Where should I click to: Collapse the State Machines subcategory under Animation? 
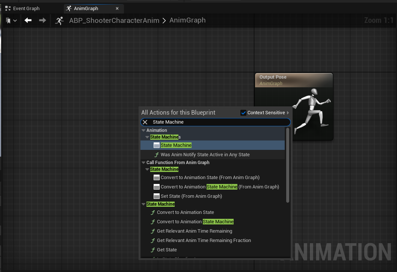147,137
